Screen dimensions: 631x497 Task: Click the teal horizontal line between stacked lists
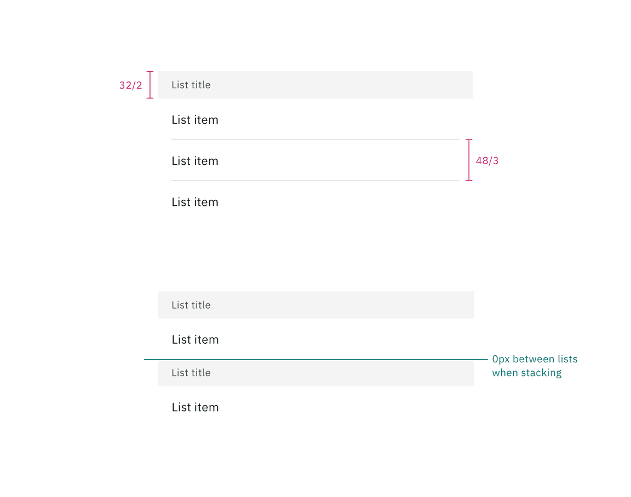coord(315,360)
